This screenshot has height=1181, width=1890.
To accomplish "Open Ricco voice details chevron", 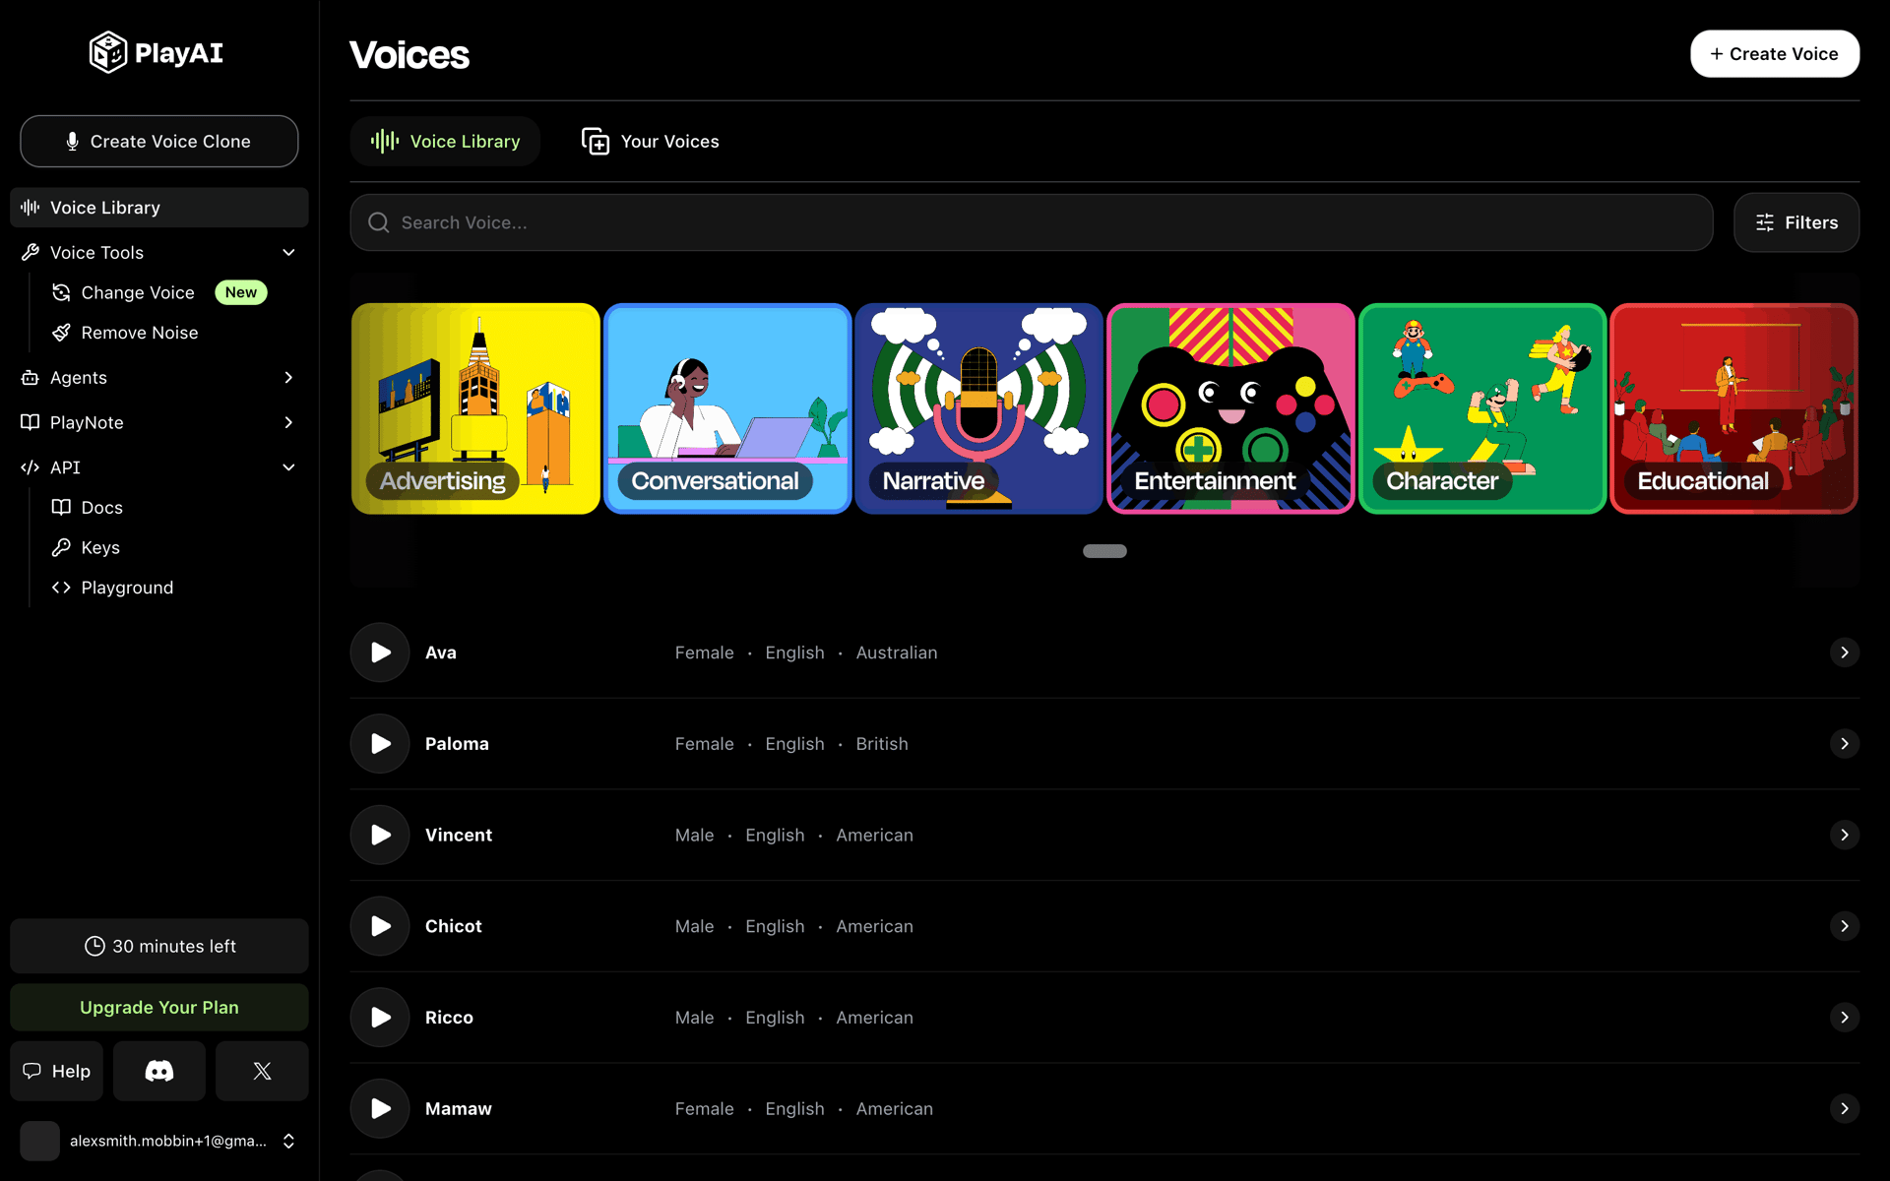I will [1844, 1018].
